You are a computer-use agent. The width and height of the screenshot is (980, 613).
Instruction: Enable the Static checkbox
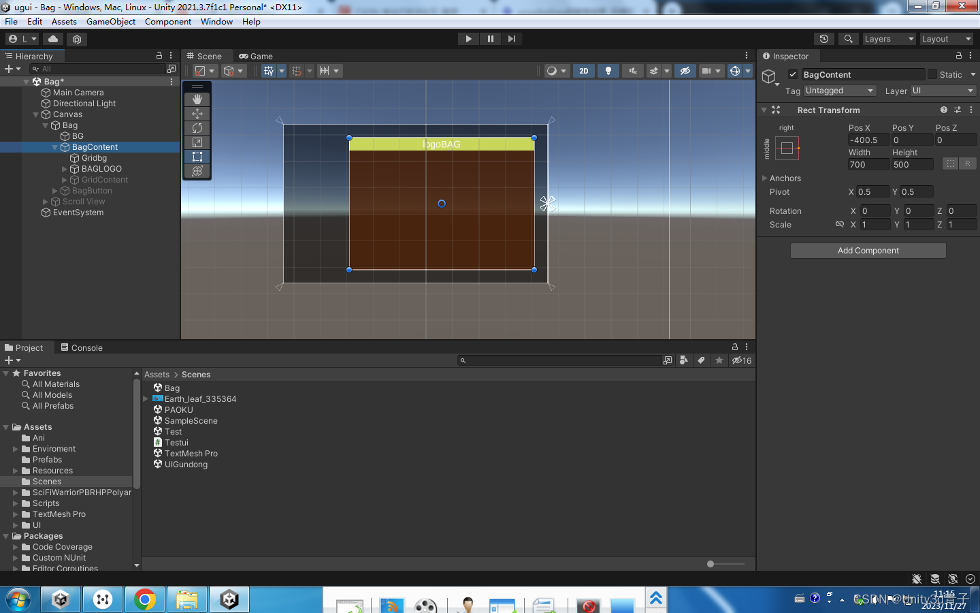(932, 74)
